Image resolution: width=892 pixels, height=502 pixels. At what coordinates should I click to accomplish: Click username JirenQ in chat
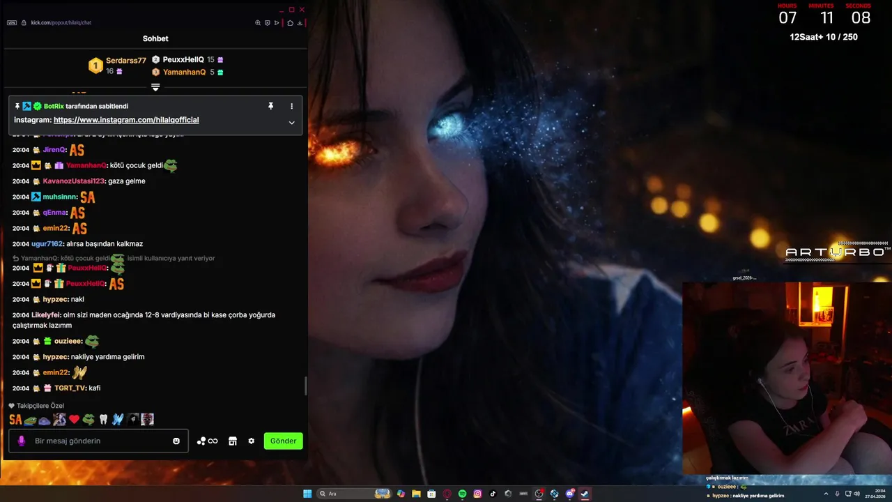point(54,150)
